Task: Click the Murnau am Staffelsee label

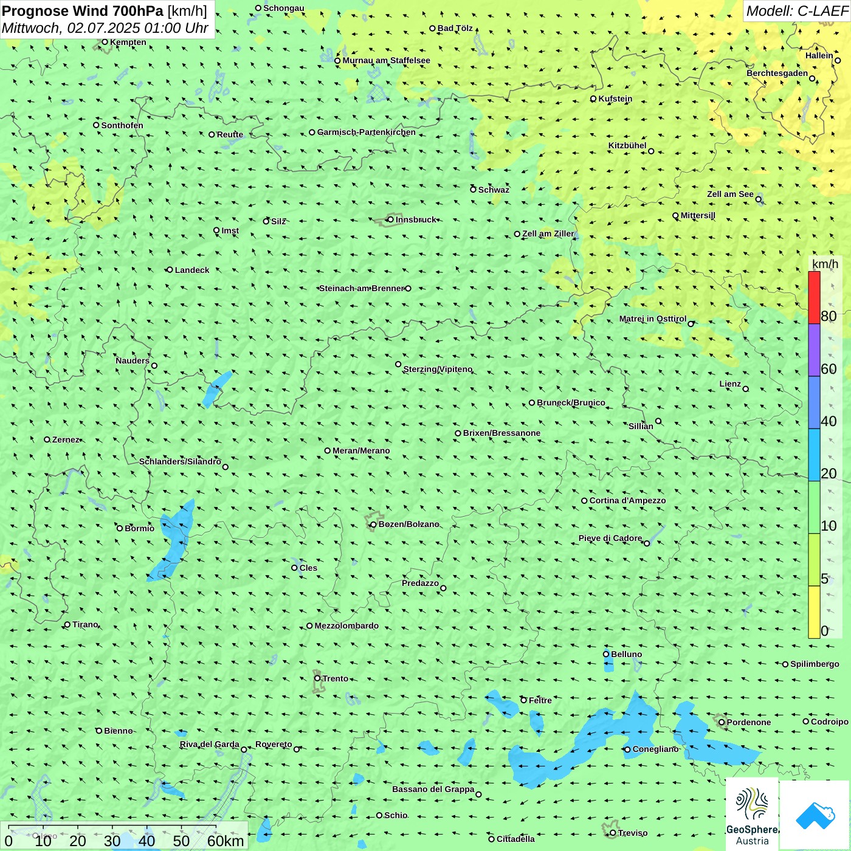Action: [386, 60]
